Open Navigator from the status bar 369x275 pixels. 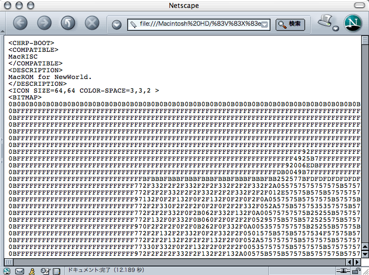click(7, 271)
